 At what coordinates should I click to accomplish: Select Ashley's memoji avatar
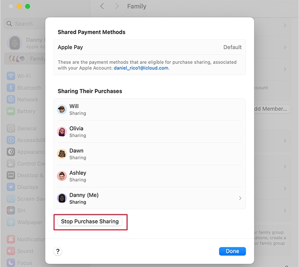tap(62, 176)
